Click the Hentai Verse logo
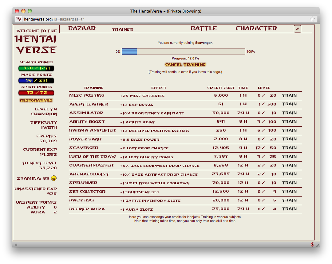332x264 pixels. coord(36,44)
